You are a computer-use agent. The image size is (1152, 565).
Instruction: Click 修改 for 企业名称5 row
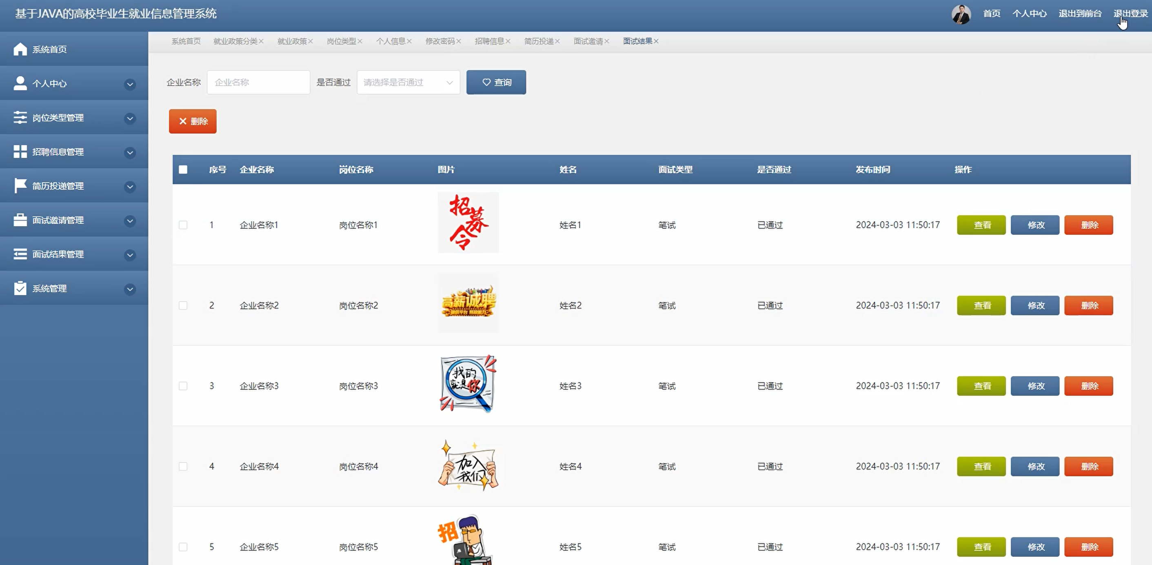pyautogui.click(x=1035, y=547)
